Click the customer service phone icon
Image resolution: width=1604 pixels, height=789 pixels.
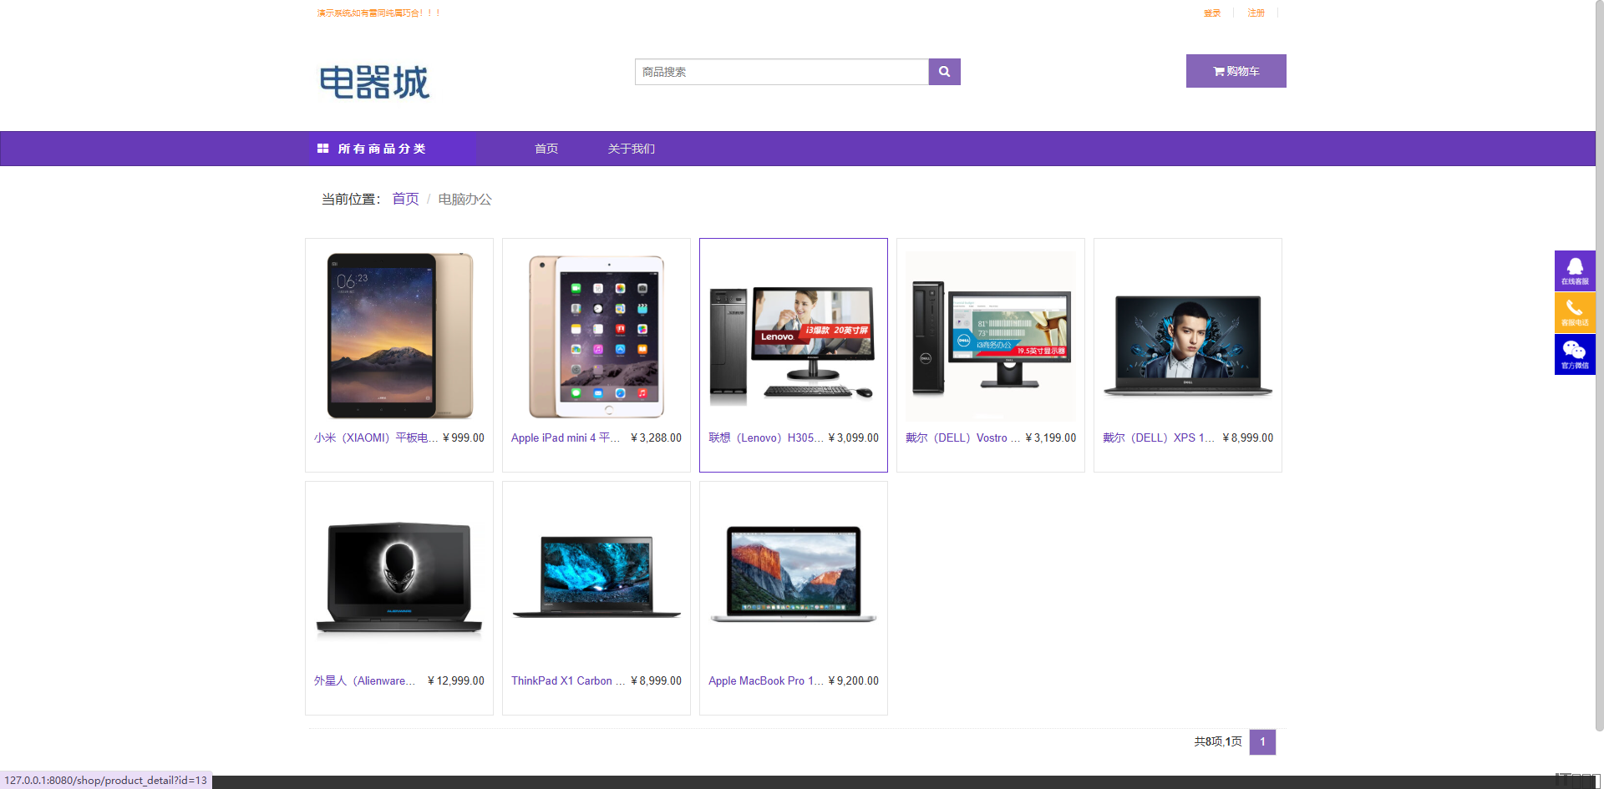tap(1575, 312)
